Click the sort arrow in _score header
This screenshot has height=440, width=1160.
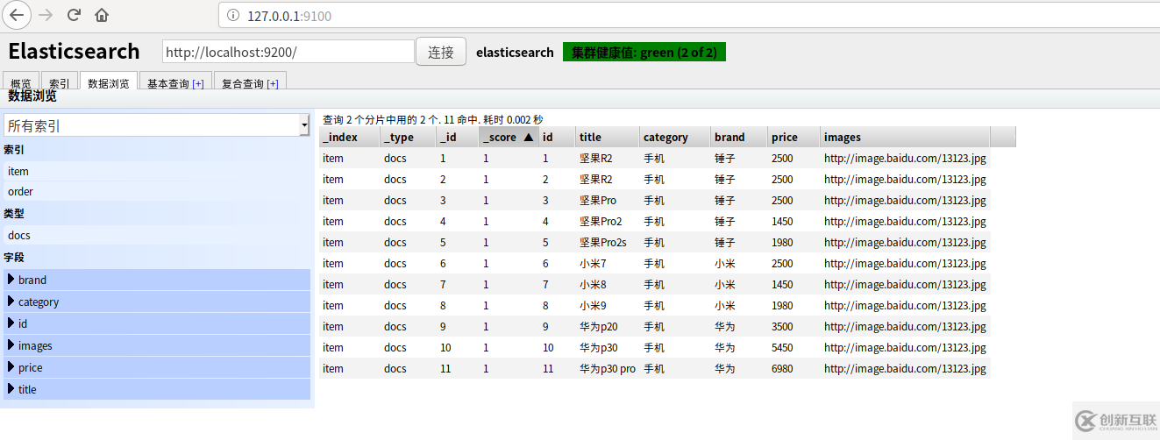[x=528, y=138]
